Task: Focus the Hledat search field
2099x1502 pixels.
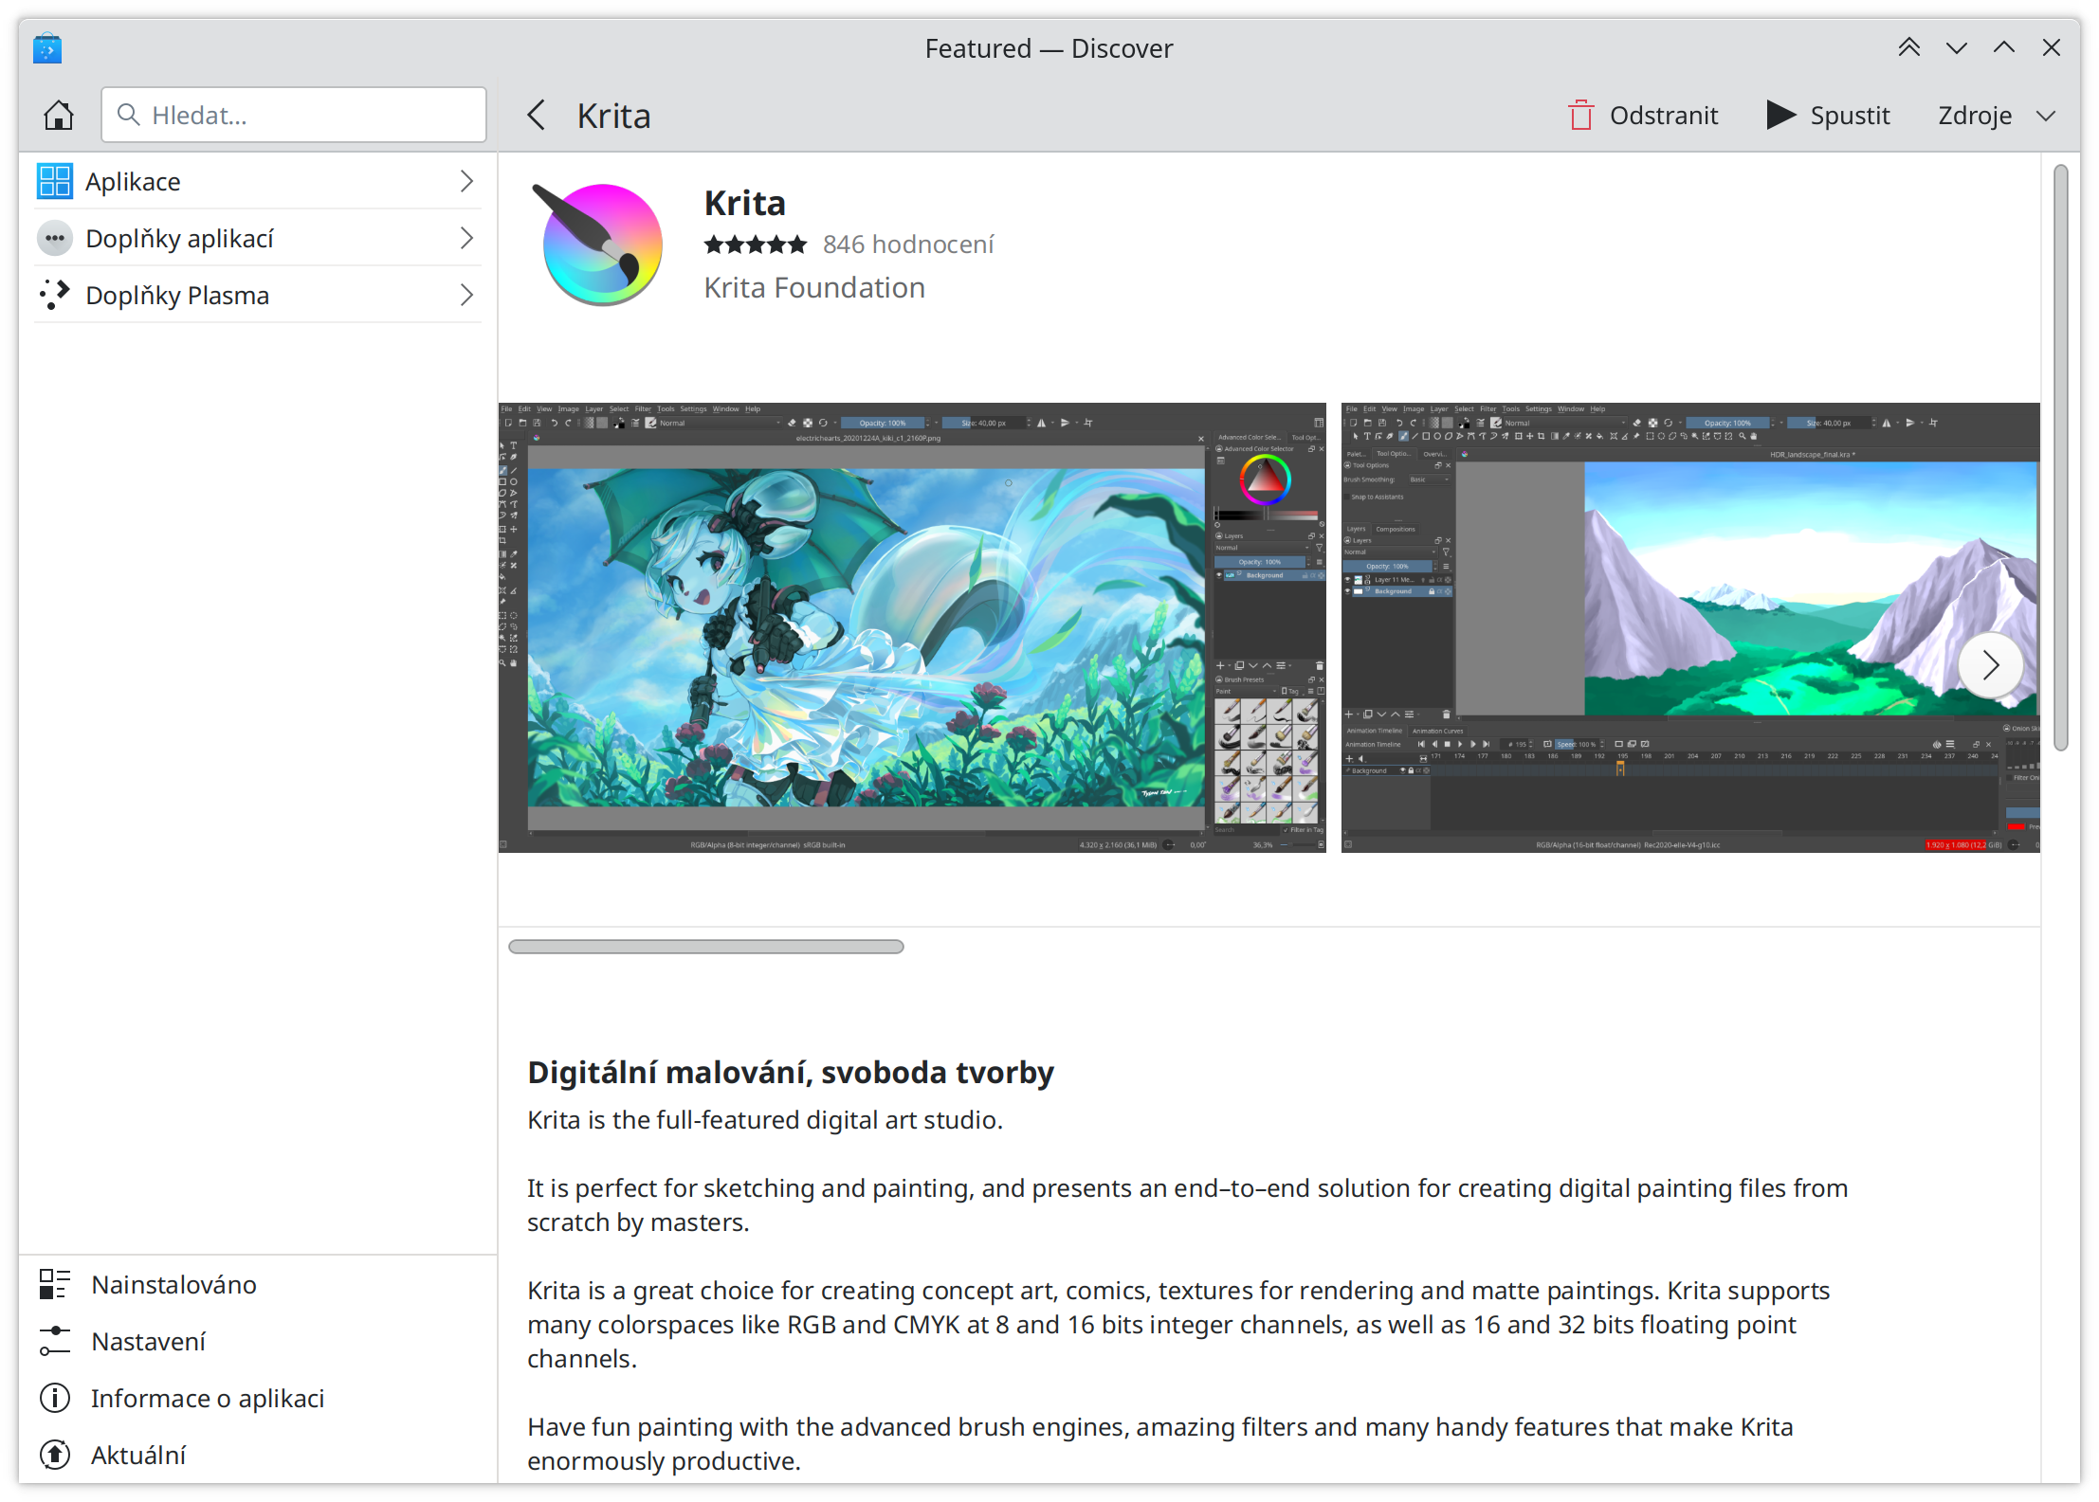Action: [294, 116]
